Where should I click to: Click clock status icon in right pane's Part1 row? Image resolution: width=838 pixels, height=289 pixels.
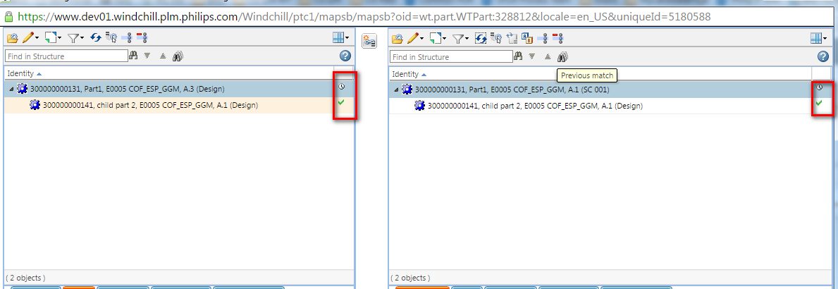[x=819, y=87]
